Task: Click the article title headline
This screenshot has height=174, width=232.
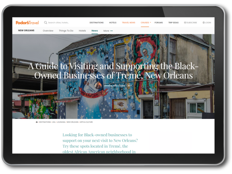Action: point(113,71)
